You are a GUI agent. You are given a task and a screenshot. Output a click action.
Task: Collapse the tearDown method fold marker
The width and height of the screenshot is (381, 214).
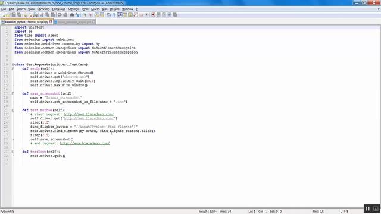pyautogui.click(x=13, y=152)
